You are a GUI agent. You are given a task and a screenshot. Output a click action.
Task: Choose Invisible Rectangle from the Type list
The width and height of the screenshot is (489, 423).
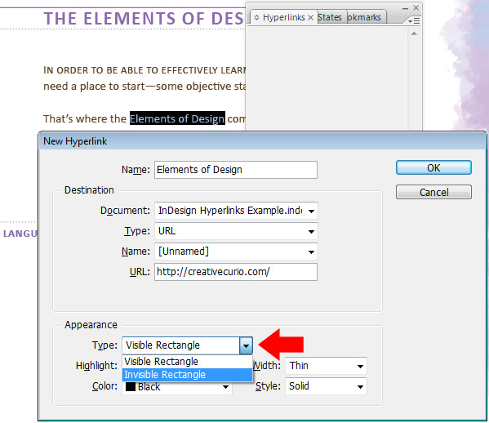point(187,374)
